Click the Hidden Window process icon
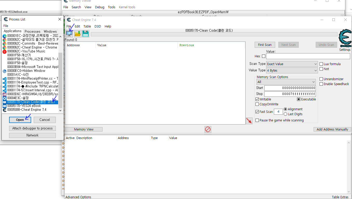Viewport: 352px width, 199px height. click(x=4, y=71)
